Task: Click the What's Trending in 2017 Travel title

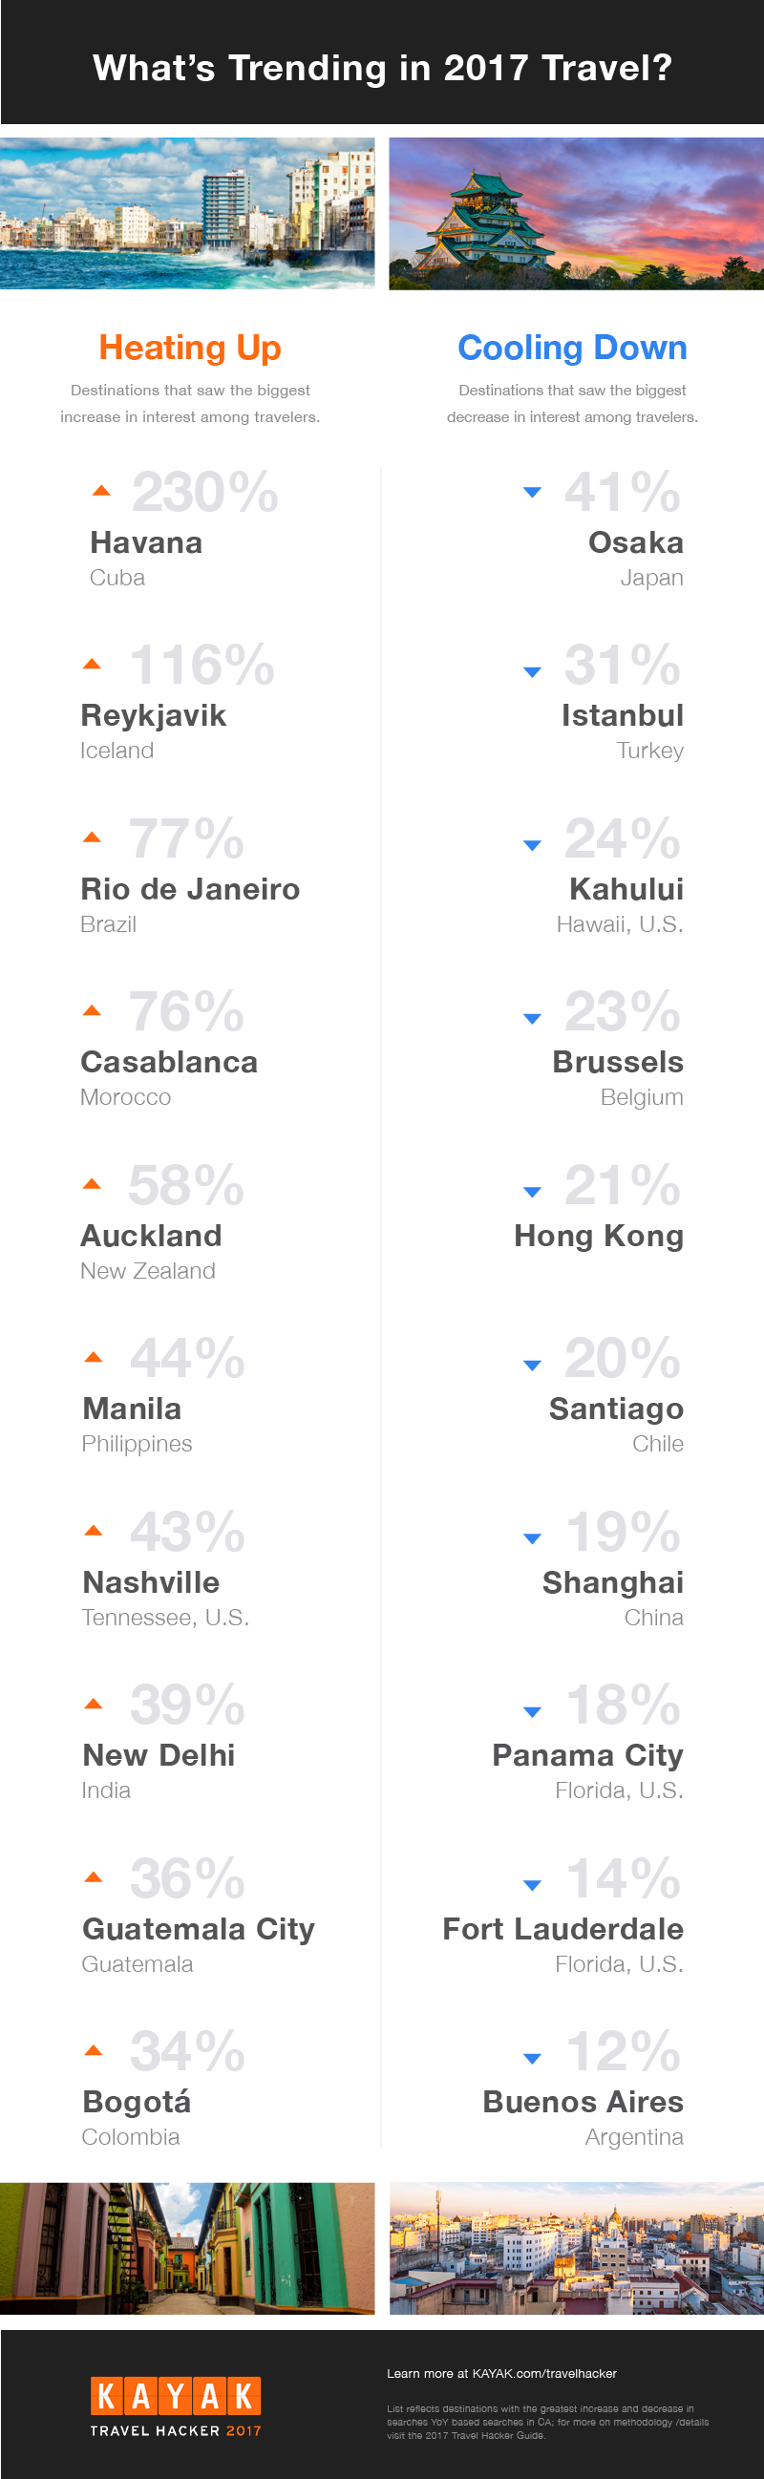Action: 382,68
